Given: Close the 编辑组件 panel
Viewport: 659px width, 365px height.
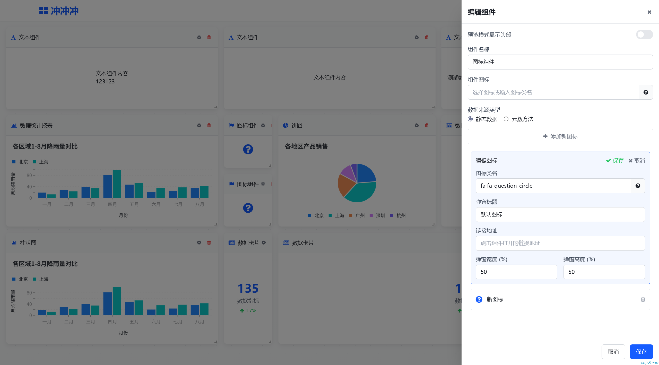Looking at the screenshot, I should (649, 12).
